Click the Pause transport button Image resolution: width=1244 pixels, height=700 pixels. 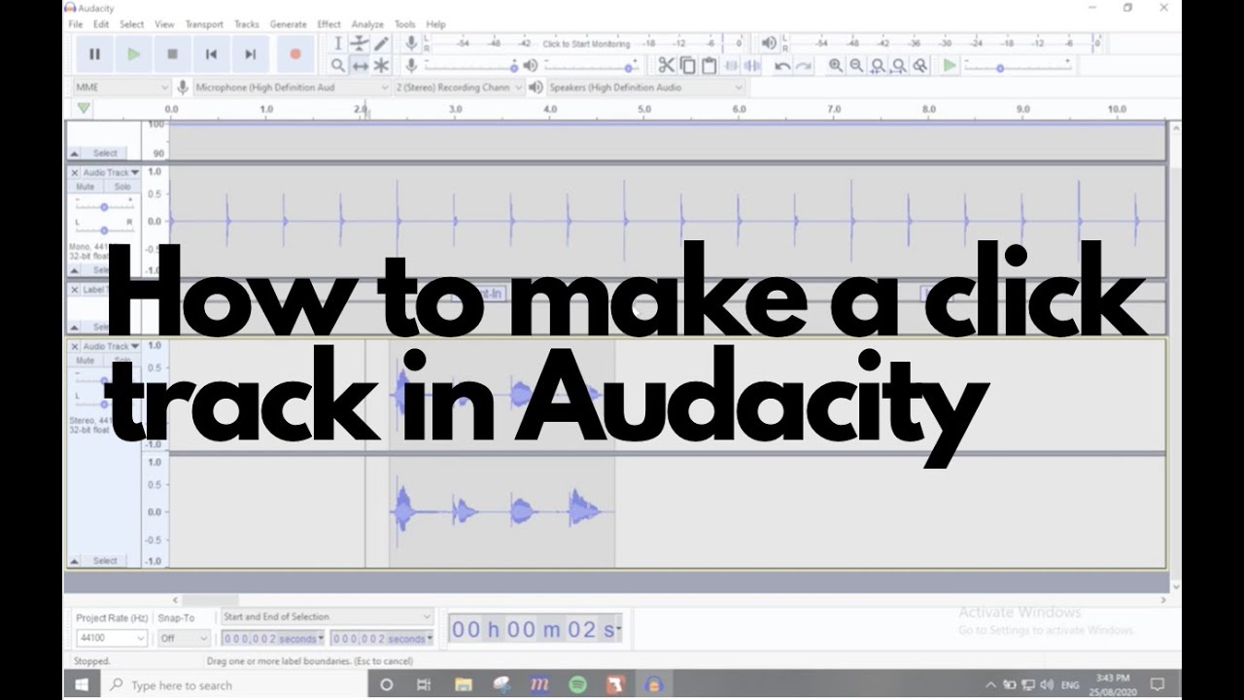(94, 54)
